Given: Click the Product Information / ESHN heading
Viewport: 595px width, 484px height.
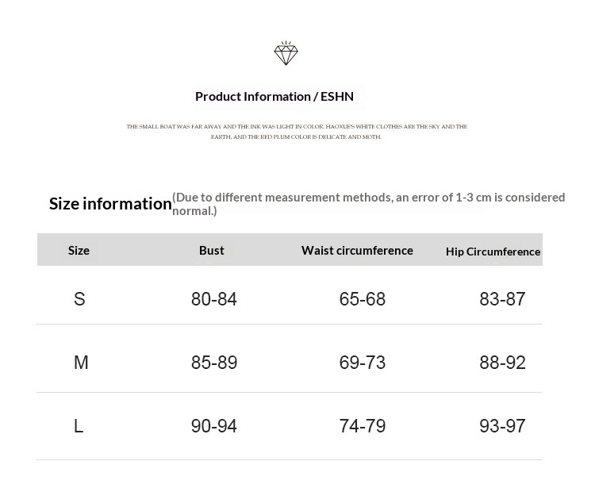Looking at the screenshot, I should click(x=274, y=96).
